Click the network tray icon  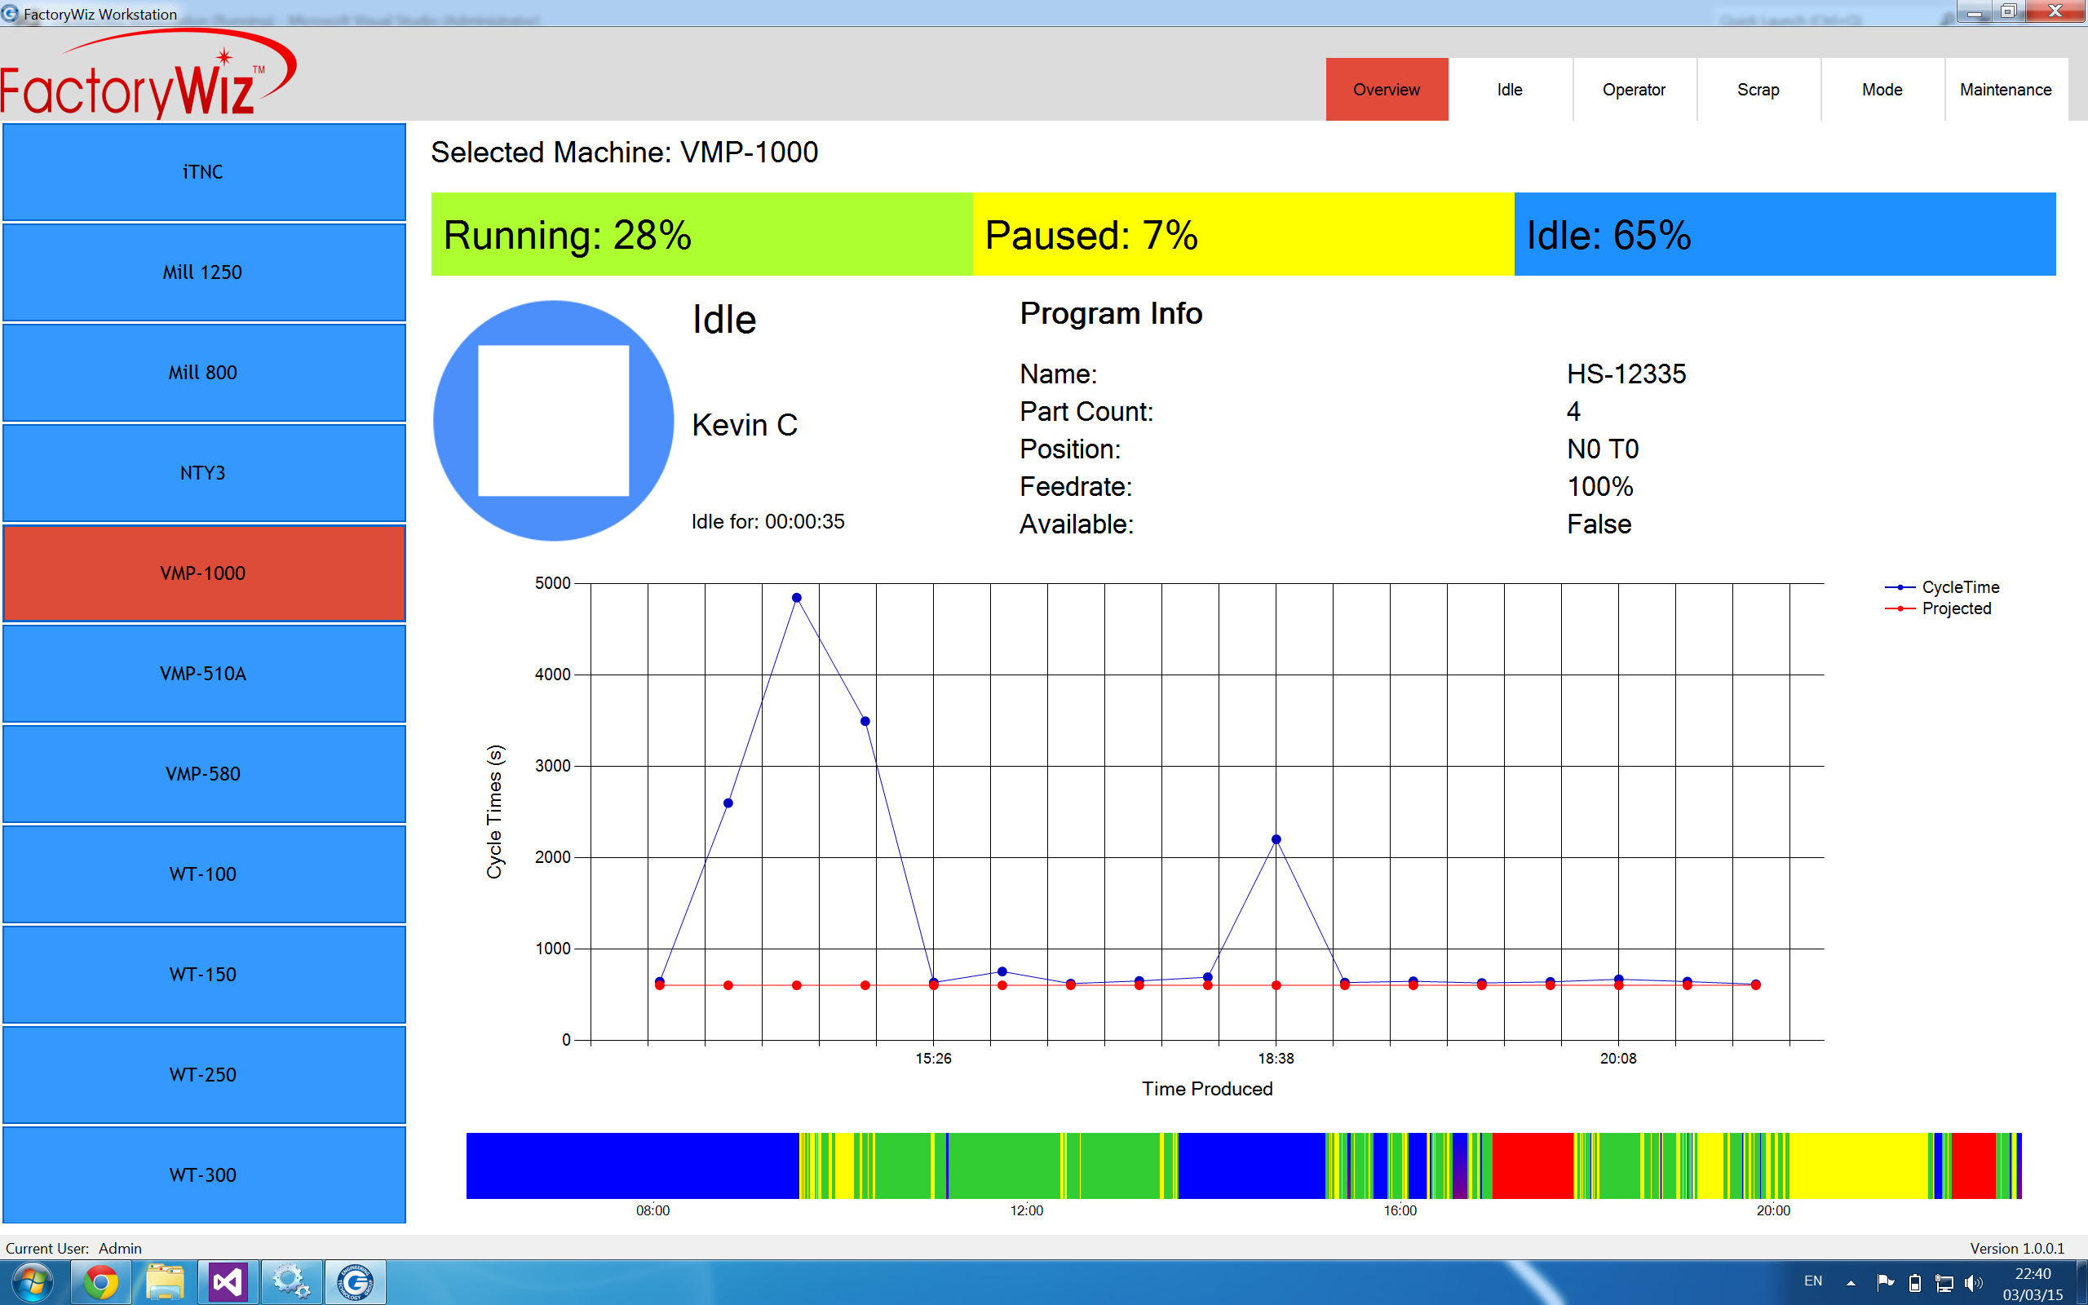point(1944,1284)
